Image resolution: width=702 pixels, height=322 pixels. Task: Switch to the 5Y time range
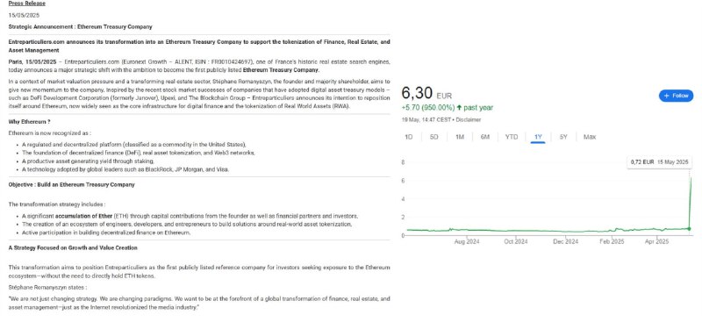tap(563, 137)
